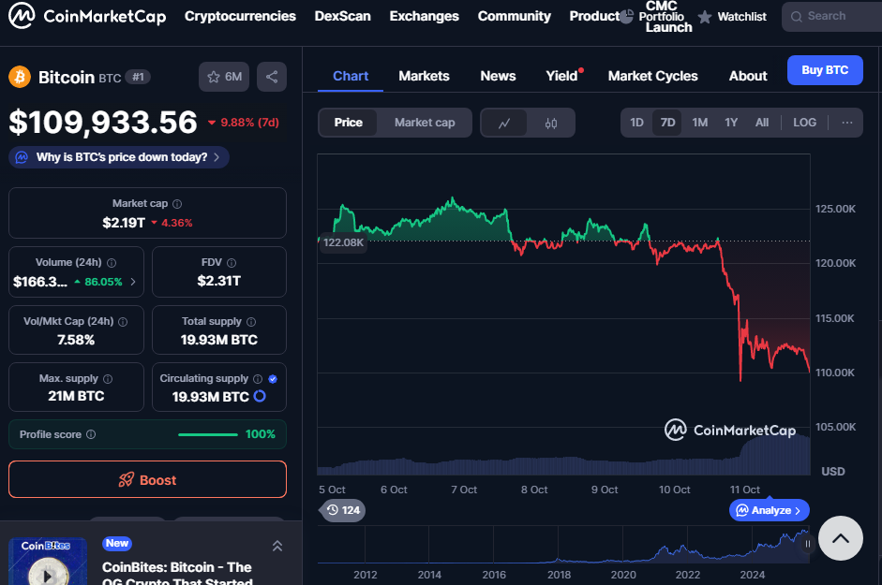Expand Why is BTC's price down today
Image resolution: width=882 pixels, height=585 pixels.
[x=119, y=157]
